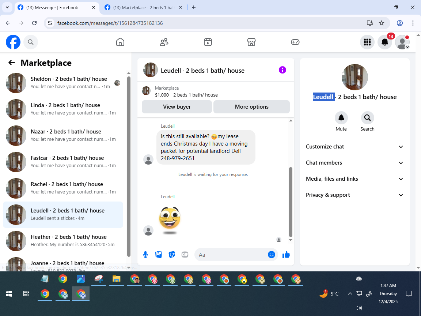The image size is (421, 316).
Task: Open the tab search dropdown arrow
Action: tap(7, 8)
